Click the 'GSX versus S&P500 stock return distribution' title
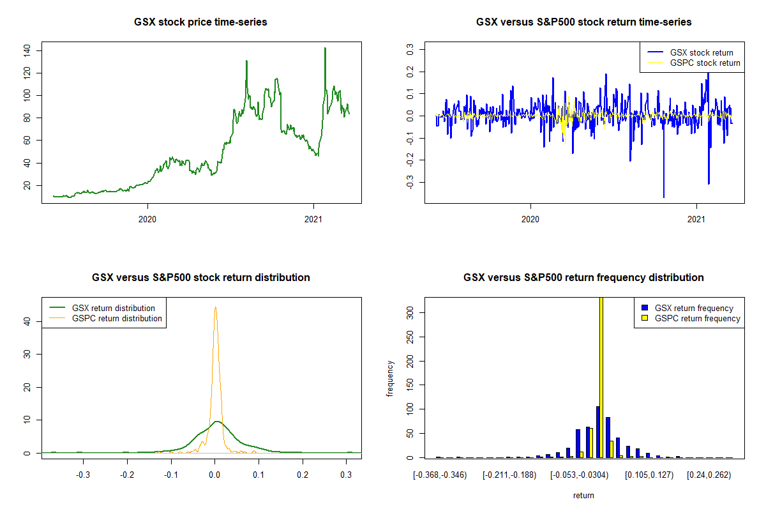The image size is (766, 511). click(x=200, y=278)
